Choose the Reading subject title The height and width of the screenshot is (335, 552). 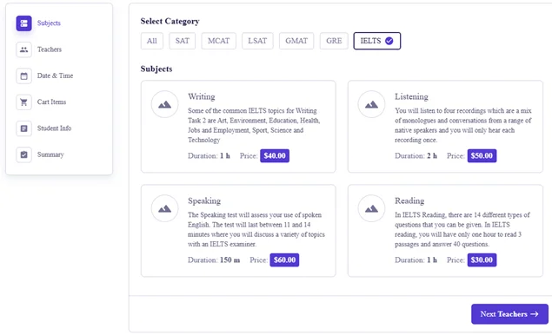(x=409, y=201)
